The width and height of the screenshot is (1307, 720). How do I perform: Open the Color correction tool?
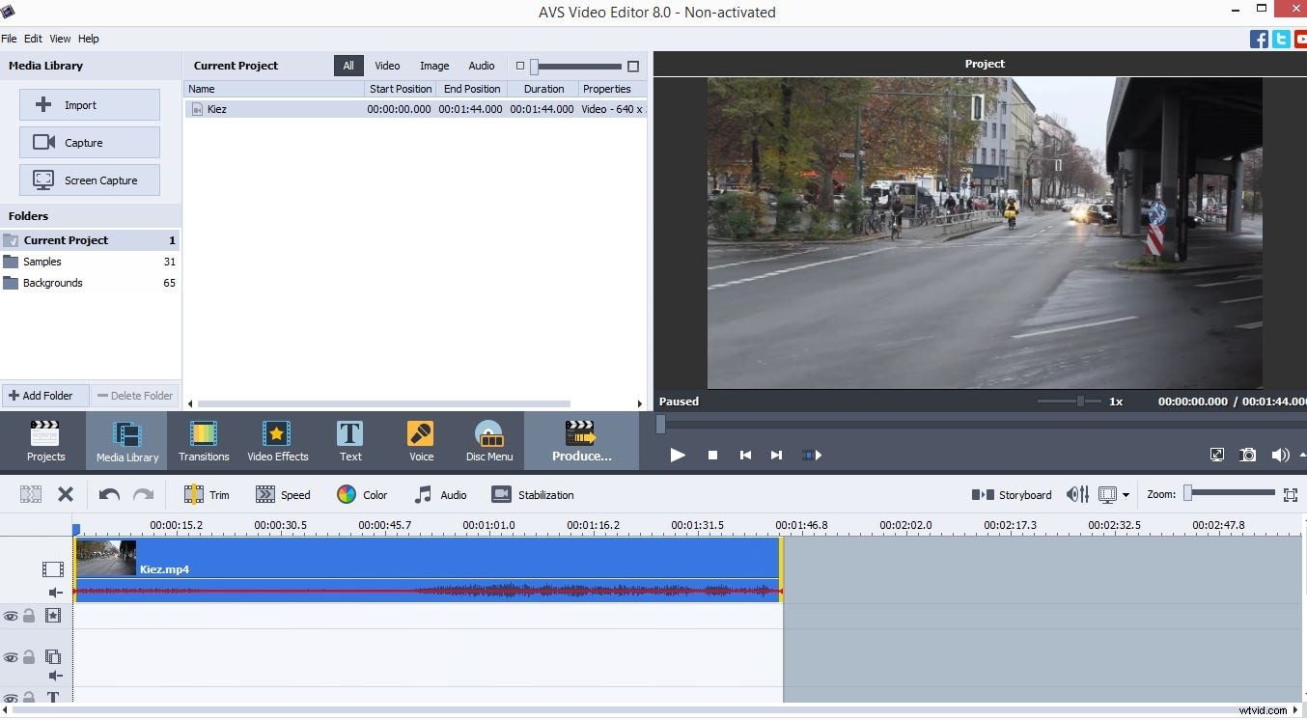pos(362,494)
